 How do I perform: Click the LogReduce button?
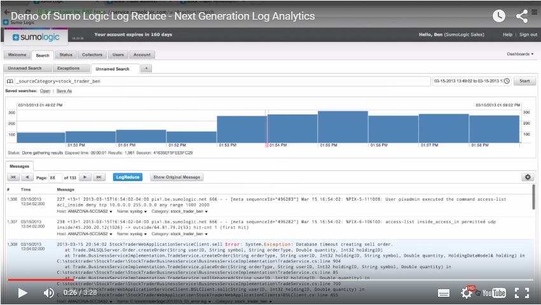(x=128, y=177)
